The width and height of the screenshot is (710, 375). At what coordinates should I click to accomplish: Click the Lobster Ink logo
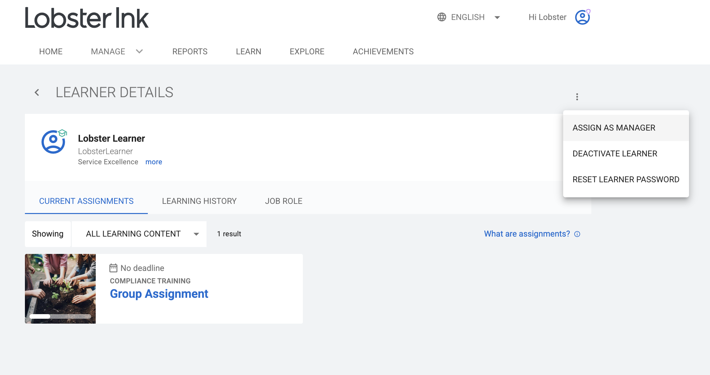[87, 18]
